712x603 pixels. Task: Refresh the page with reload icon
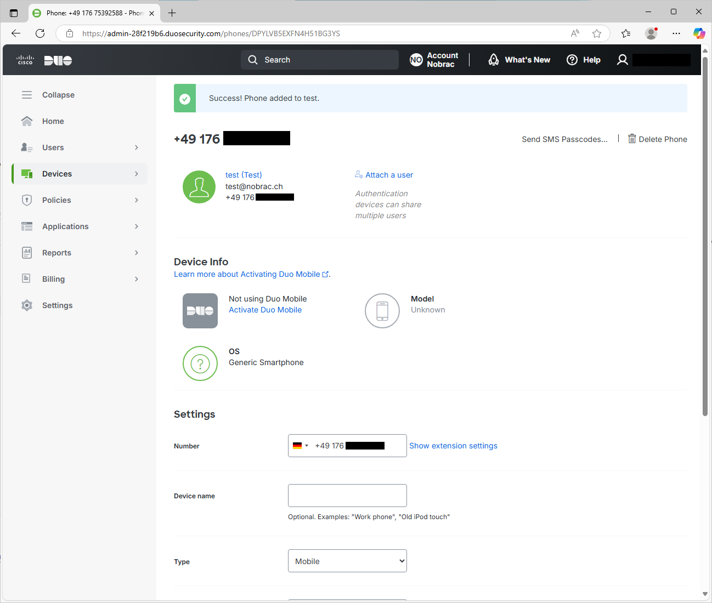pyautogui.click(x=40, y=33)
